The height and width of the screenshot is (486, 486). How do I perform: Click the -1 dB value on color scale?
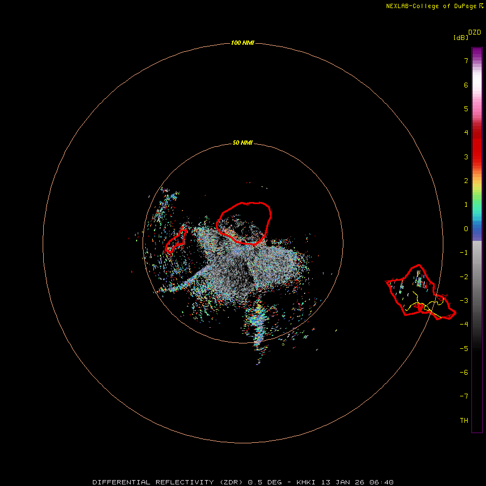(x=464, y=253)
